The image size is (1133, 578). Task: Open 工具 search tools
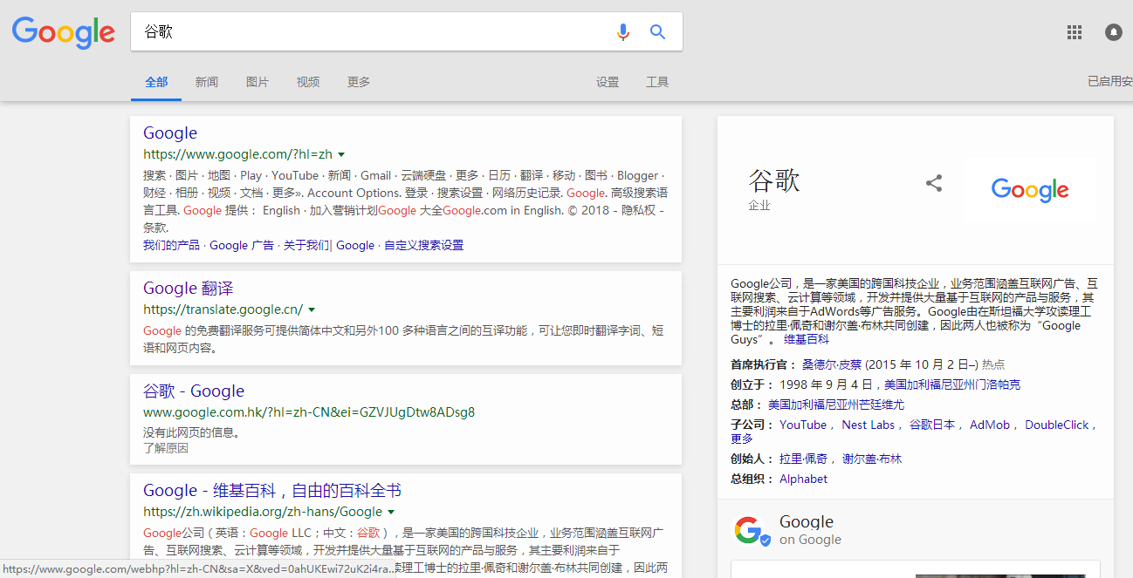(657, 82)
